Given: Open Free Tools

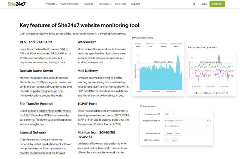Looking at the screenshot, I should (120, 4).
